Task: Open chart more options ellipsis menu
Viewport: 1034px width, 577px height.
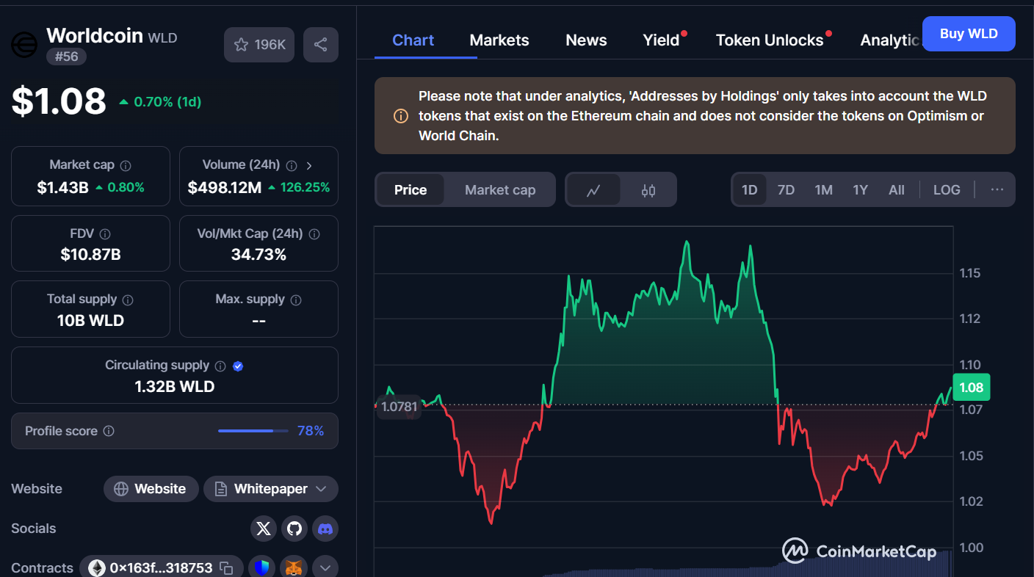Action: [x=997, y=190]
